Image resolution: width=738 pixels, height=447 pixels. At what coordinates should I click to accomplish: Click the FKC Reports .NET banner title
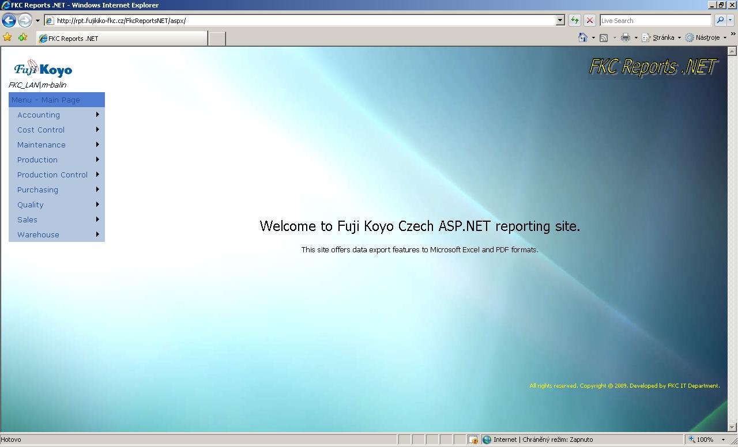click(653, 66)
